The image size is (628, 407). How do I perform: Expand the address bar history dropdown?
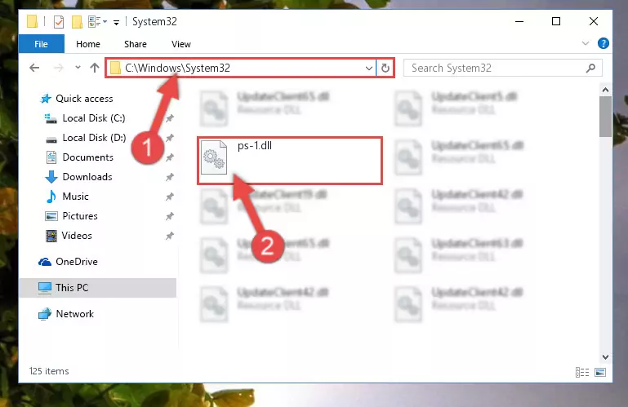pos(369,68)
